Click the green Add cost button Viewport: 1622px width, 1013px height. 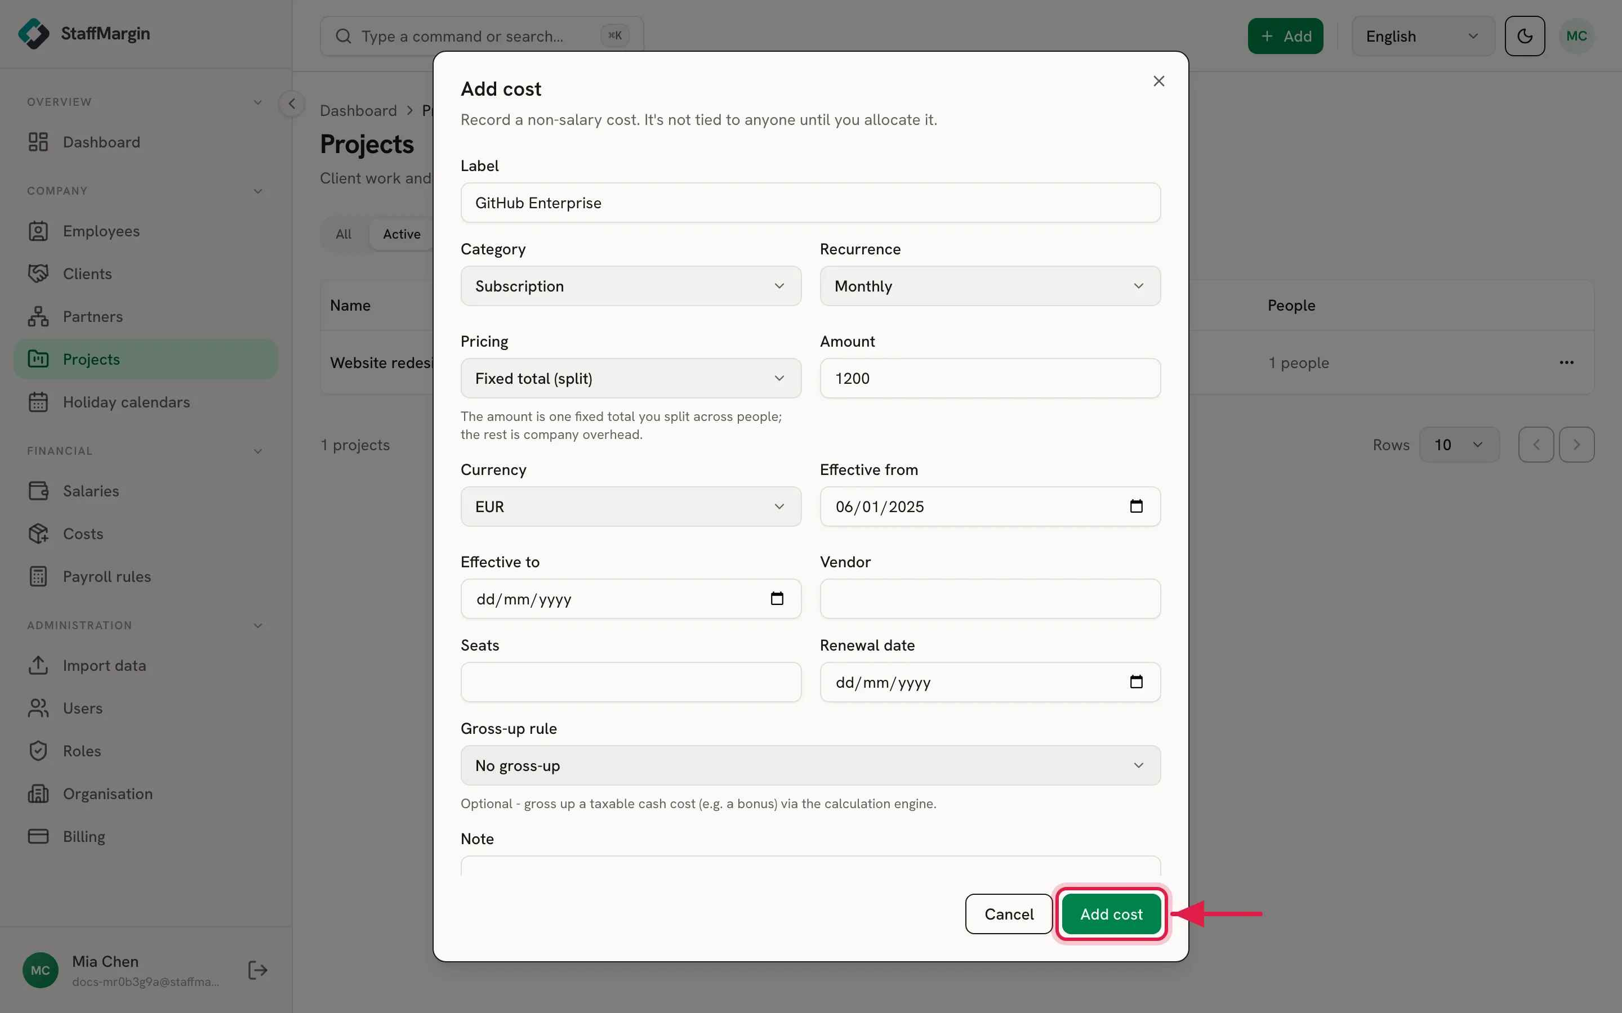1111,914
